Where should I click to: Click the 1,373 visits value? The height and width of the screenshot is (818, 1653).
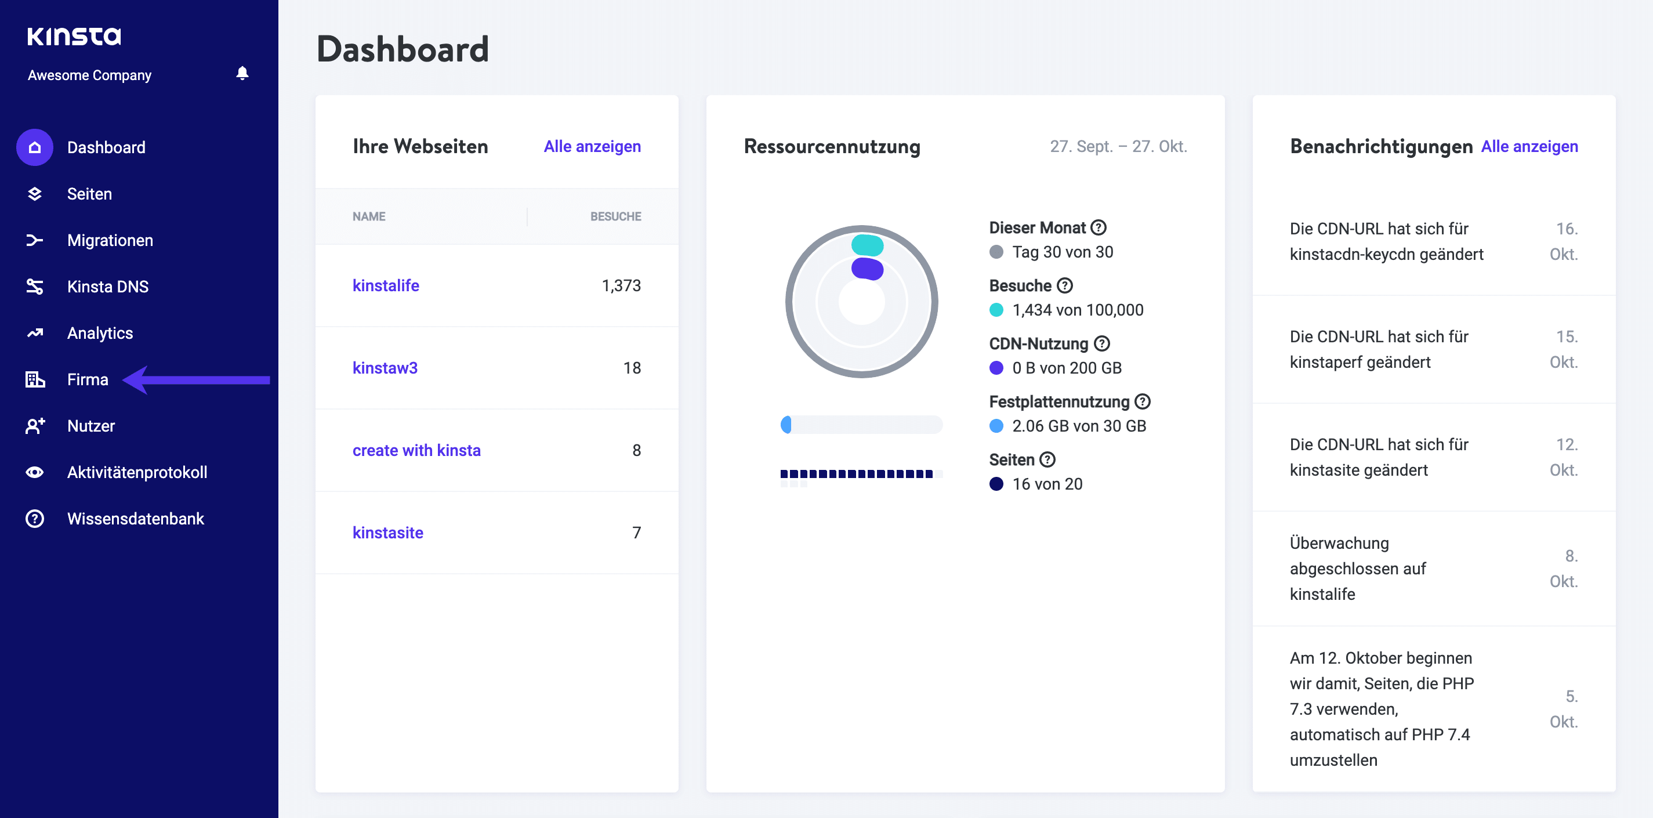[621, 285]
